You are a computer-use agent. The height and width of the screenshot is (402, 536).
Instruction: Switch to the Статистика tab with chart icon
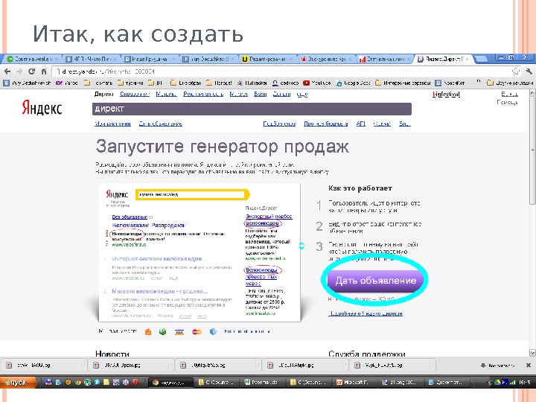pos(385,59)
